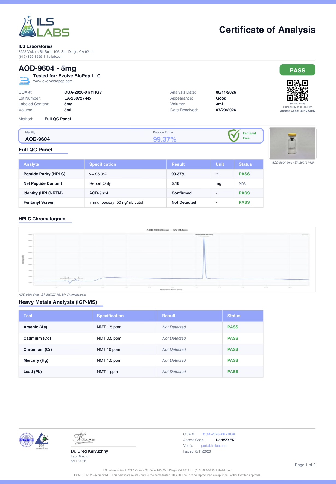This screenshot has height=484, width=336.
Task: Select the Arsenic (As) row label
Action: pyautogui.click(x=35, y=327)
